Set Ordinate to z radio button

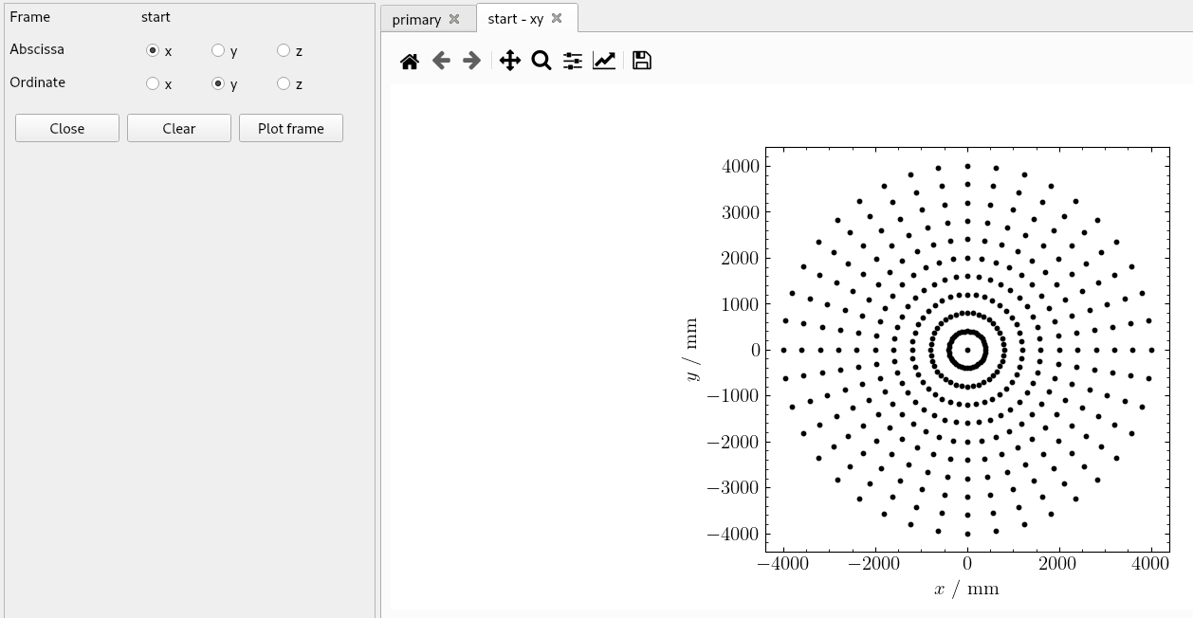tap(284, 83)
